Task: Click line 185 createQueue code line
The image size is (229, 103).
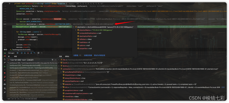Action: (x=44, y=24)
